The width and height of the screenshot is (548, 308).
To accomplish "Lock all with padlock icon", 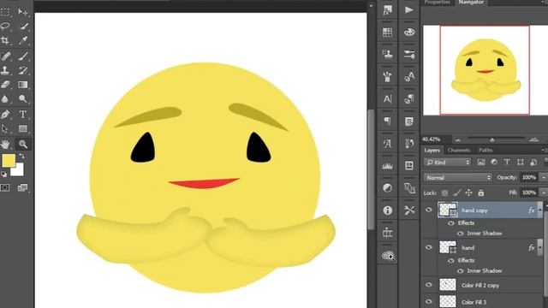I will pos(481,192).
